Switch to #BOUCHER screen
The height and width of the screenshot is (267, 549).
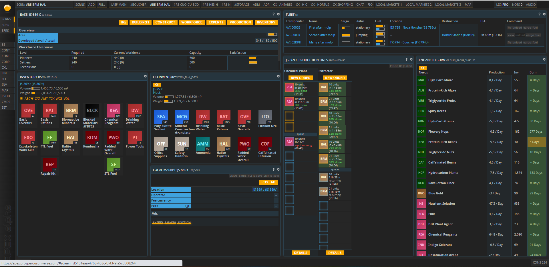click(x=138, y=5)
